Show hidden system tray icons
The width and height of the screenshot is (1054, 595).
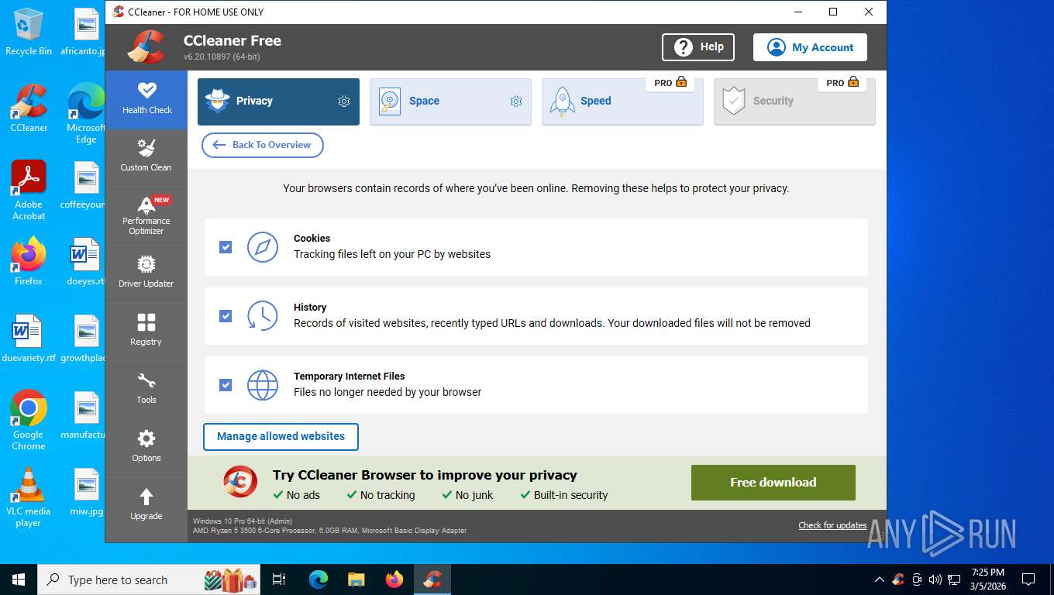point(879,580)
